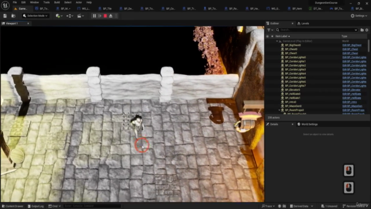Screen dimensions: 371x209
Task: Click the BP_Intro0 actor icon
Action: coord(282,102)
